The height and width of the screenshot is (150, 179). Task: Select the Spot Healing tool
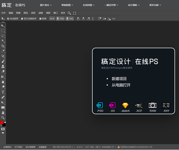pos(3,56)
